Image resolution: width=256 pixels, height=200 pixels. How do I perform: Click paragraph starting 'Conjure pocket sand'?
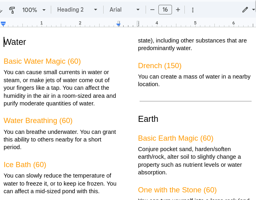pos(190,161)
